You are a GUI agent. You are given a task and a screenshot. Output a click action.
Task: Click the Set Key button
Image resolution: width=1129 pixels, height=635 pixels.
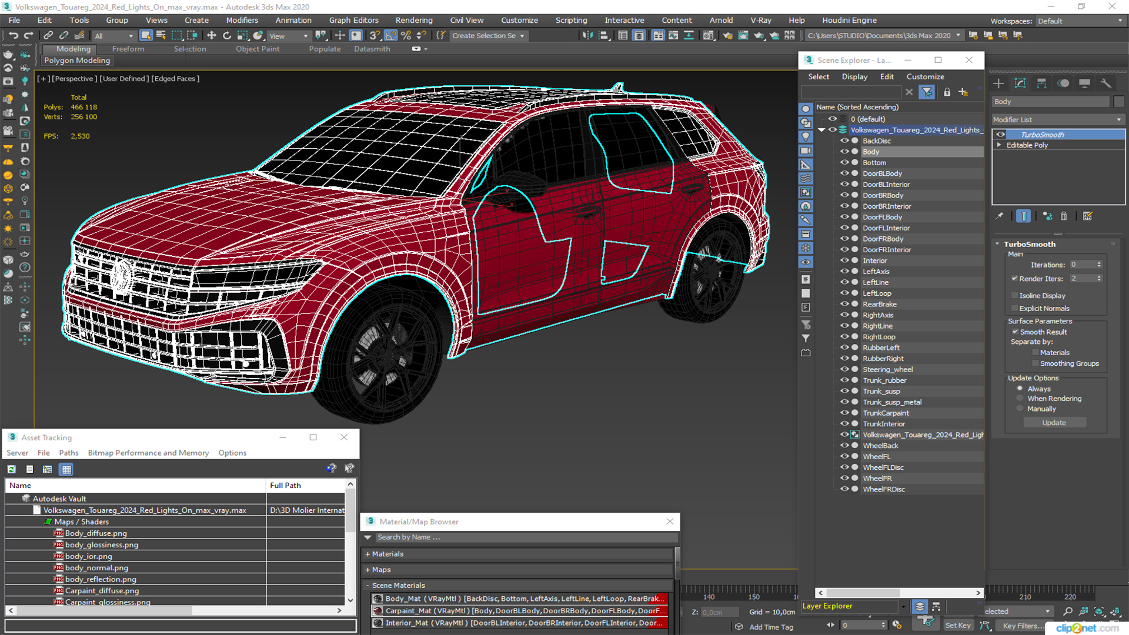tap(957, 626)
